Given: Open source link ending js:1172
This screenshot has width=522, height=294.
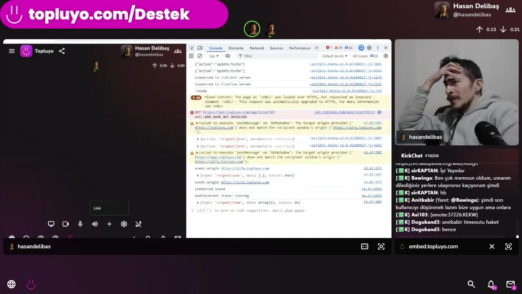Looking at the screenshot, I should point(345,78).
